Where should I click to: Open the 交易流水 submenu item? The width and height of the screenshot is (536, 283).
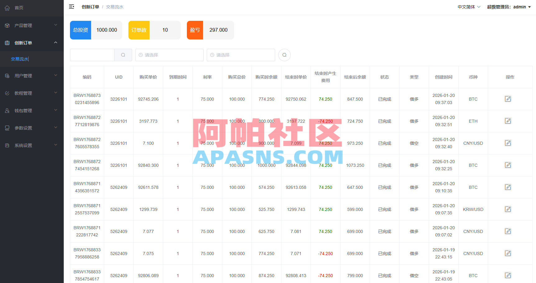tap(32, 59)
